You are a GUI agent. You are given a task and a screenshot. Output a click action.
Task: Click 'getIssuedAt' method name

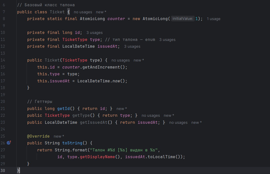coord(94,122)
